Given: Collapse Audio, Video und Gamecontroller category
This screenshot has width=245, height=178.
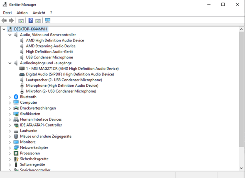Looking at the screenshot, I should (x=10, y=35).
